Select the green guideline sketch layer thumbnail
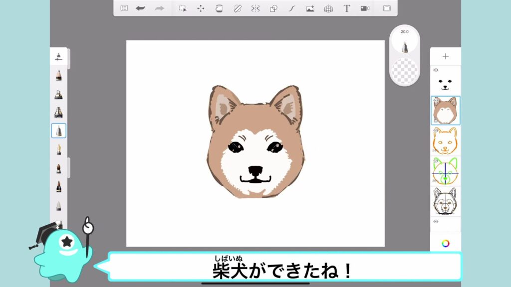Viewport: 511px width, 287px height. 446,171
